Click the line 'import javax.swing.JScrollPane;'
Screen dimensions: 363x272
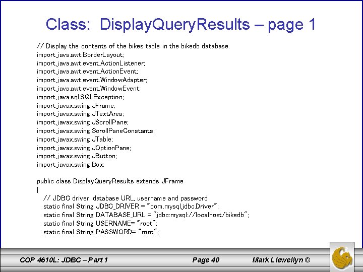[x=82, y=122]
